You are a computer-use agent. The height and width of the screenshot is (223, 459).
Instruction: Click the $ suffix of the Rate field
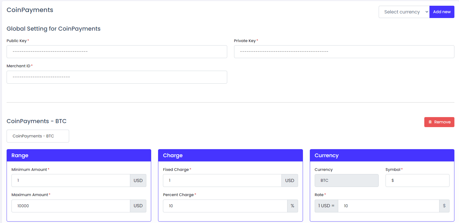coord(444,206)
